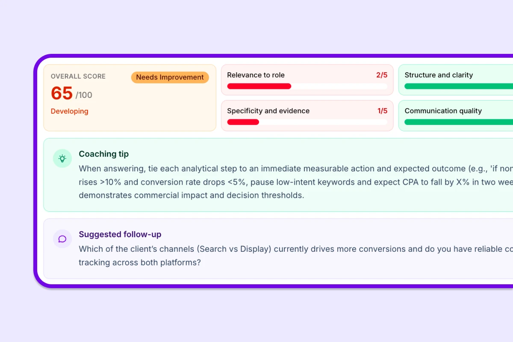The image size is (513, 342).
Task: Click the 2/5 score on Relevance to role
Action: 382,74
